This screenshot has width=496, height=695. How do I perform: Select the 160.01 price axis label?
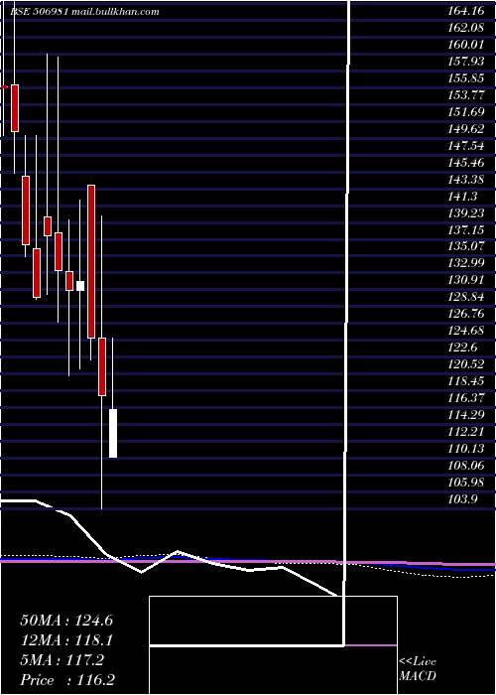click(465, 45)
